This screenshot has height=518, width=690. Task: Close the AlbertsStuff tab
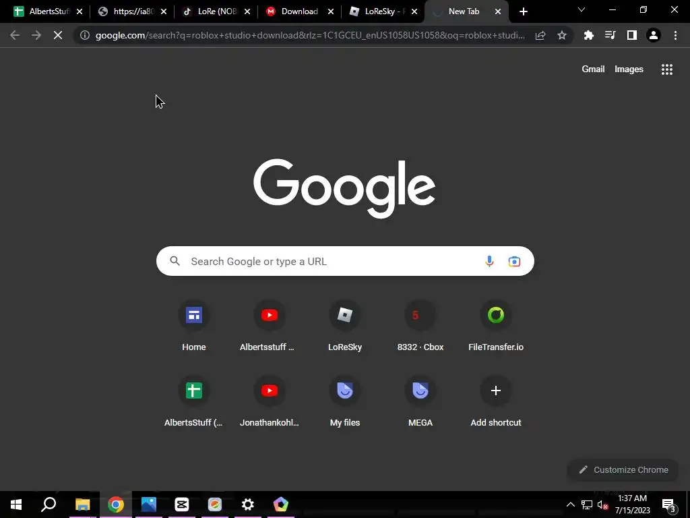80,11
